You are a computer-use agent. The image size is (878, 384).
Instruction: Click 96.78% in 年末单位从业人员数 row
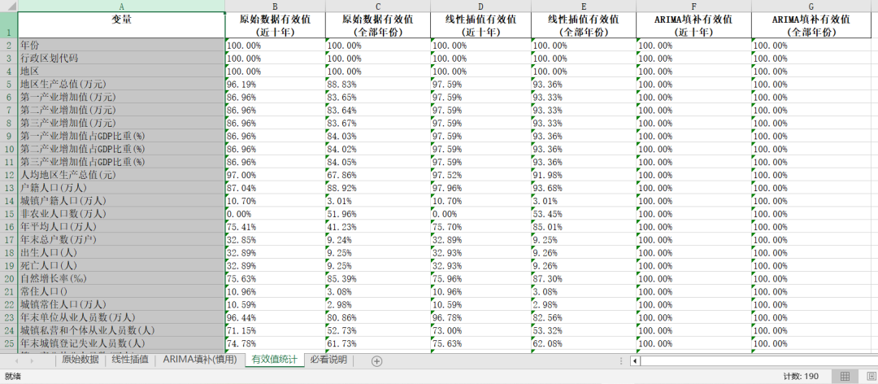(x=480, y=317)
